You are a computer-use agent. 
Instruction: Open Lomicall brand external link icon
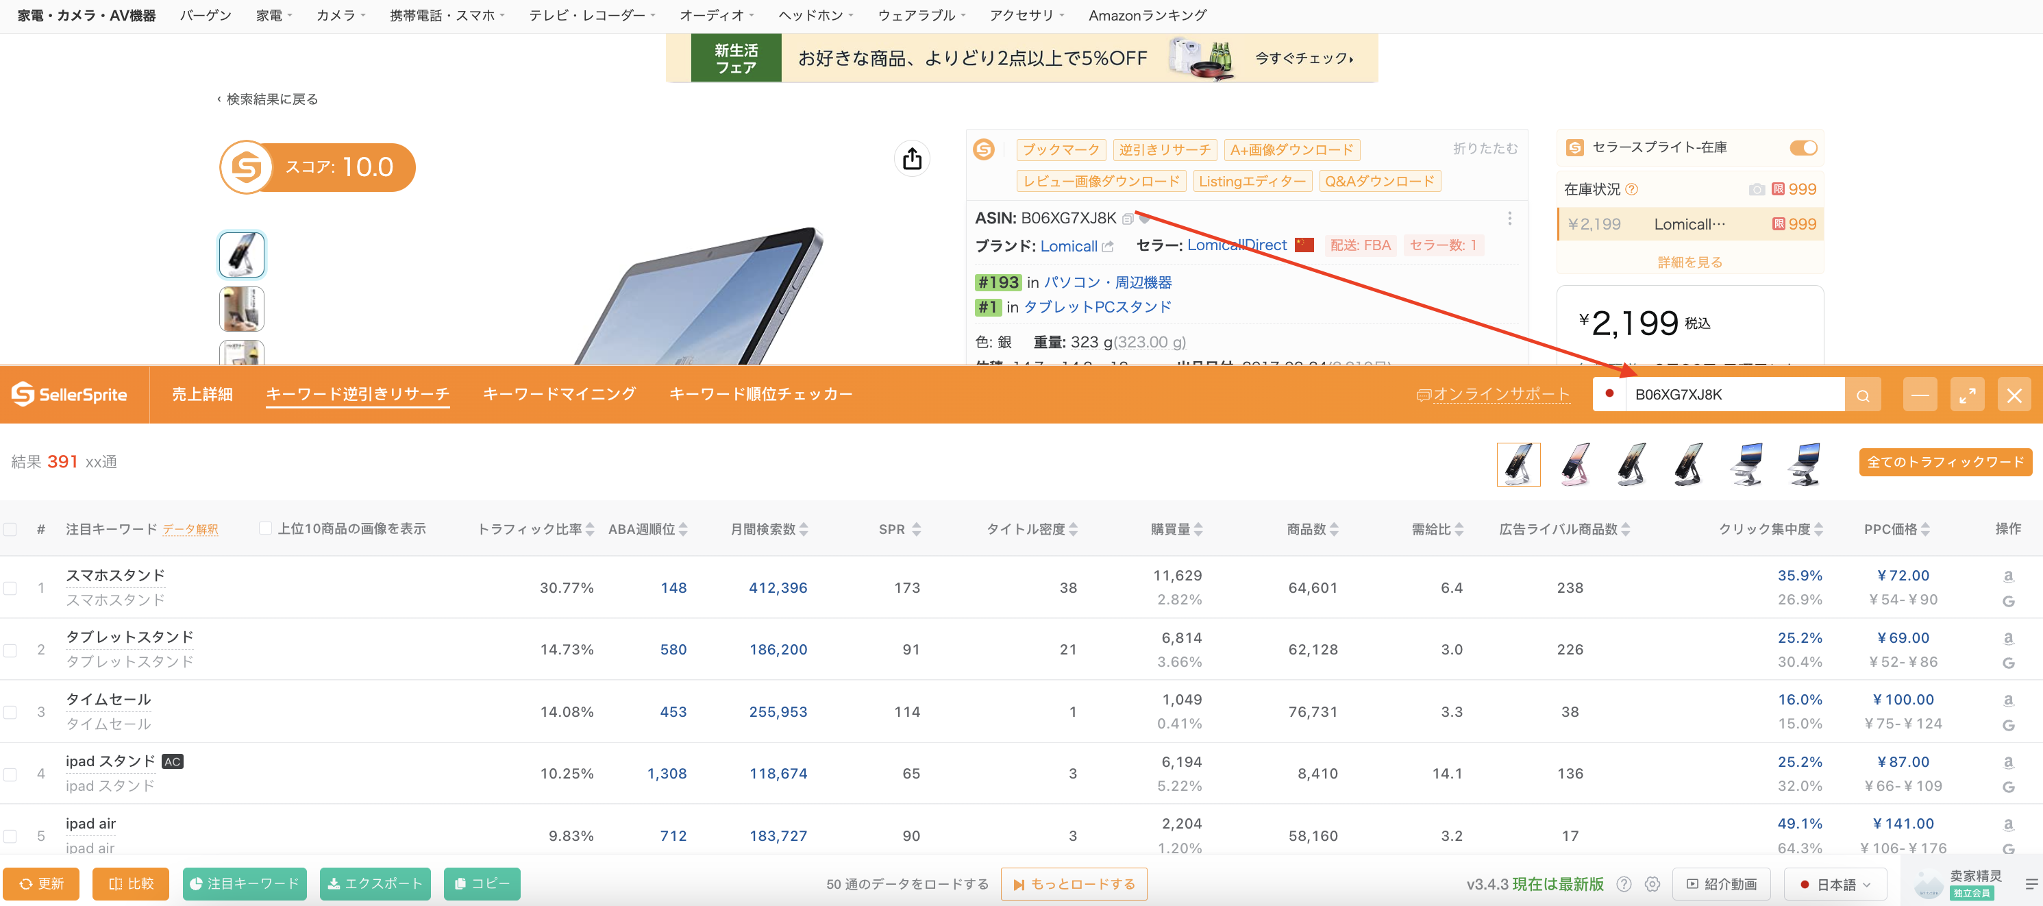[x=1108, y=247]
